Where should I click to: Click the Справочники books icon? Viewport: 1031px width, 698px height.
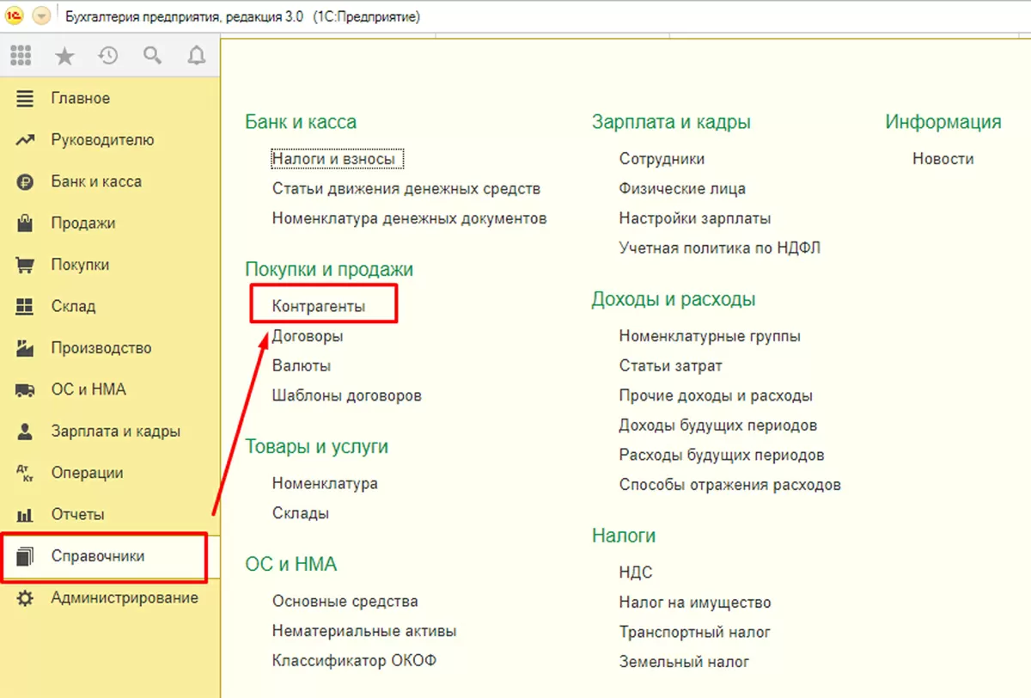[x=25, y=557]
